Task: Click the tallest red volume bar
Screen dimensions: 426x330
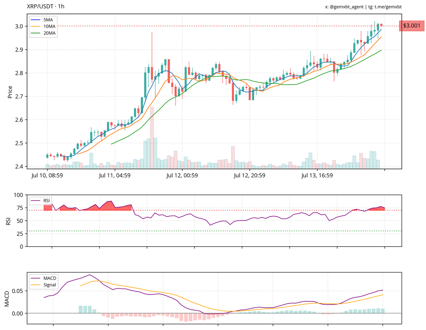Action: 152,137
